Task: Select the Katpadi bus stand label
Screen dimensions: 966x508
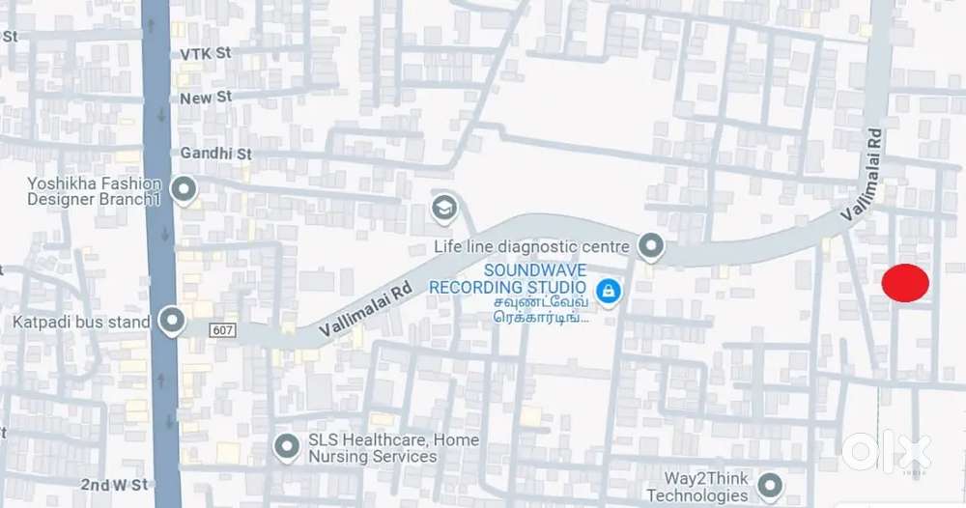Action: tap(81, 322)
